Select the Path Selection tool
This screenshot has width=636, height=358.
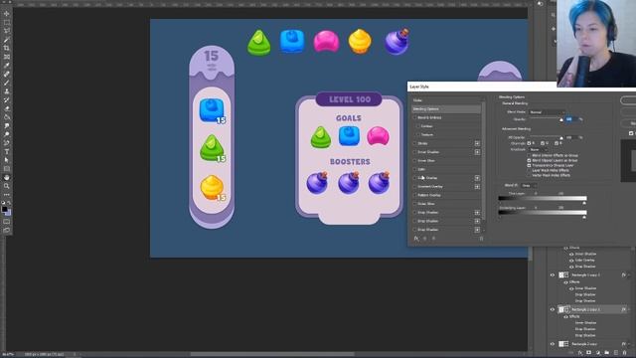[x=7, y=160]
